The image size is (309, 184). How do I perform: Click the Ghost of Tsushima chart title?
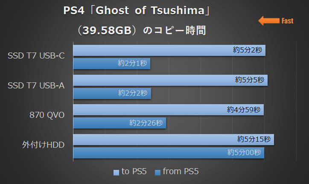(x=137, y=10)
